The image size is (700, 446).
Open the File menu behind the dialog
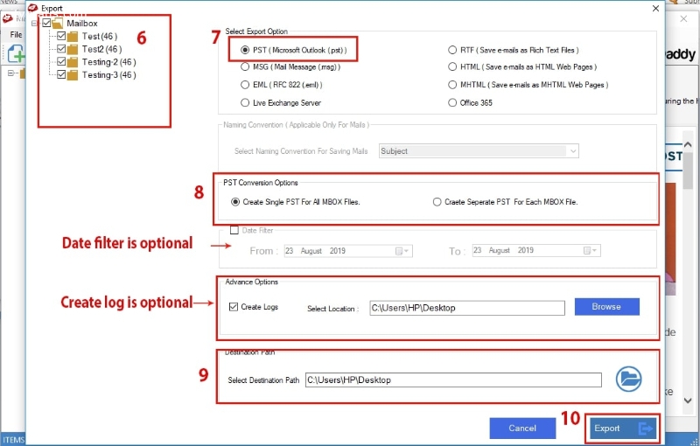tap(16, 34)
